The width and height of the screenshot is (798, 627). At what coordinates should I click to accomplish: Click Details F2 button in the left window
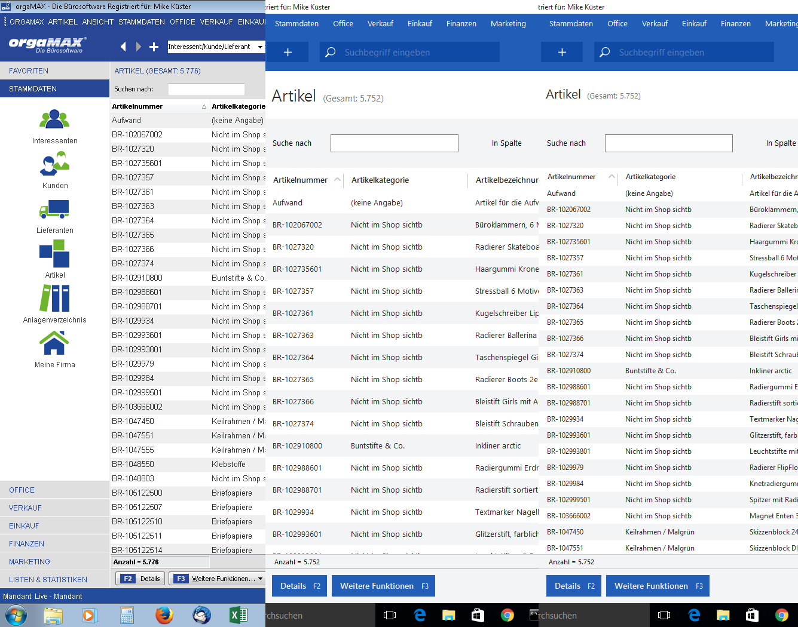coord(140,579)
